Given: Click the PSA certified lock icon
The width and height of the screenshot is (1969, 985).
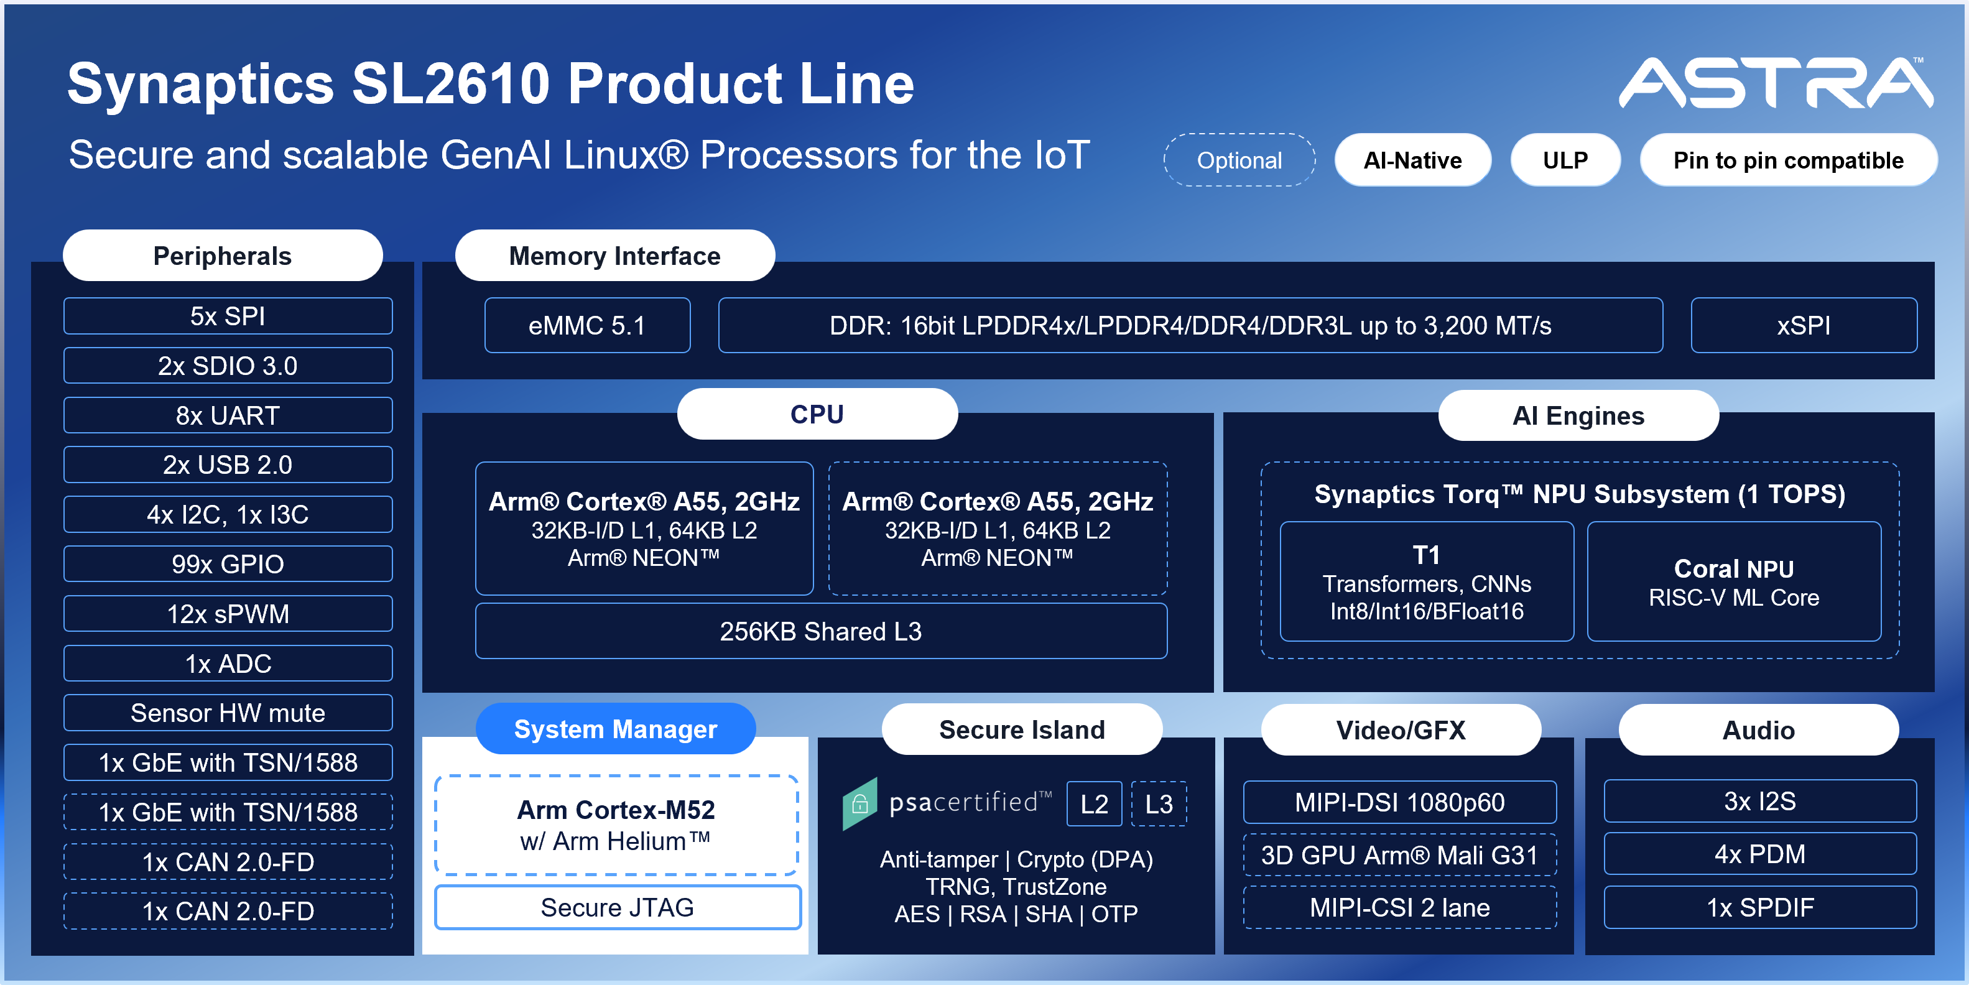Looking at the screenshot, I should [859, 803].
